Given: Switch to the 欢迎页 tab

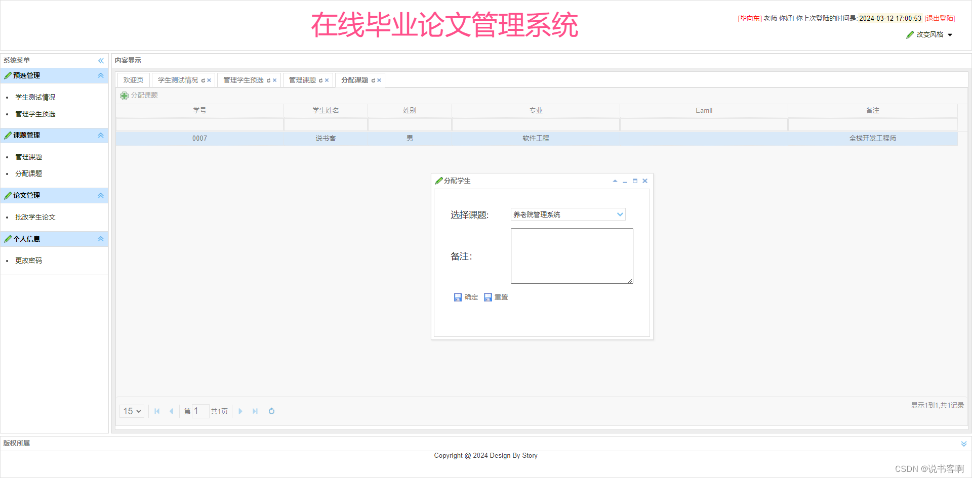Looking at the screenshot, I should pos(134,80).
